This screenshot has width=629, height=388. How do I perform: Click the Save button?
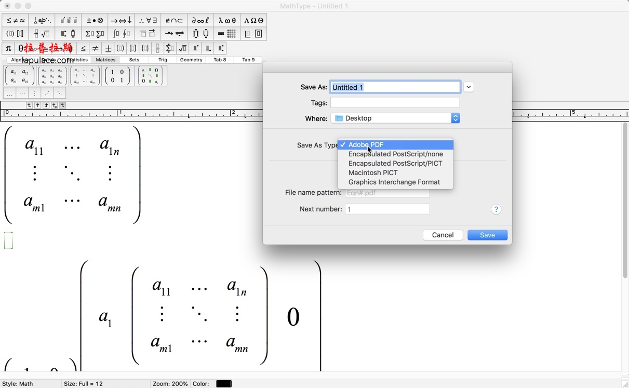point(487,235)
